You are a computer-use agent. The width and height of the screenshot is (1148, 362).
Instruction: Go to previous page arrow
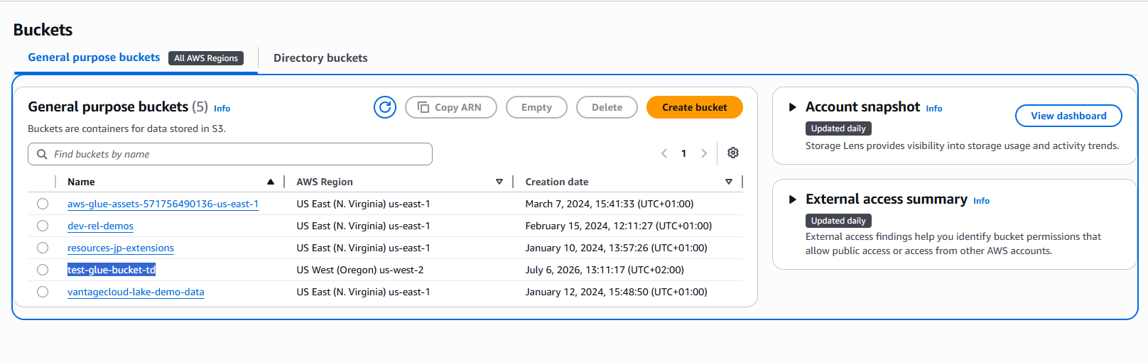tap(664, 153)
